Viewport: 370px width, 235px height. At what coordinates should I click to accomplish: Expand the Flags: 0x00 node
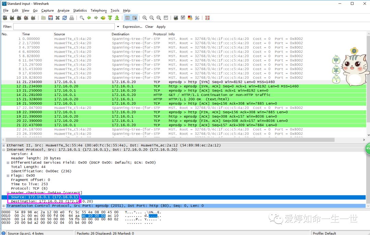[x=8, y=176]
